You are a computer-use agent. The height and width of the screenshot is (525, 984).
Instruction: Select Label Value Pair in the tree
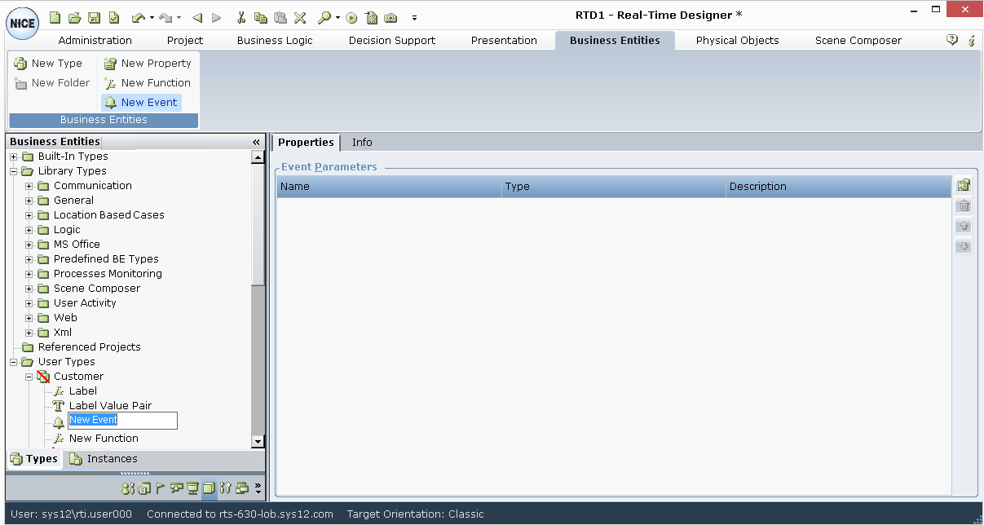(110, 406)
